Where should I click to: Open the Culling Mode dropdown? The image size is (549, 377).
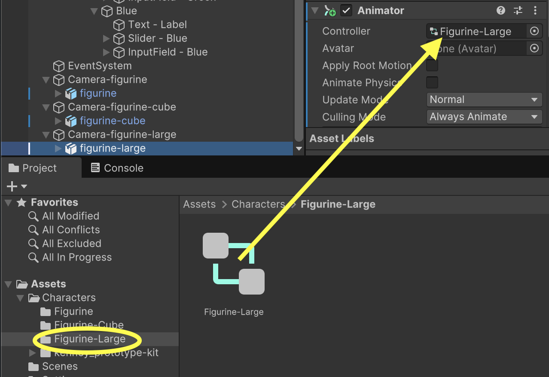[484, 117]
